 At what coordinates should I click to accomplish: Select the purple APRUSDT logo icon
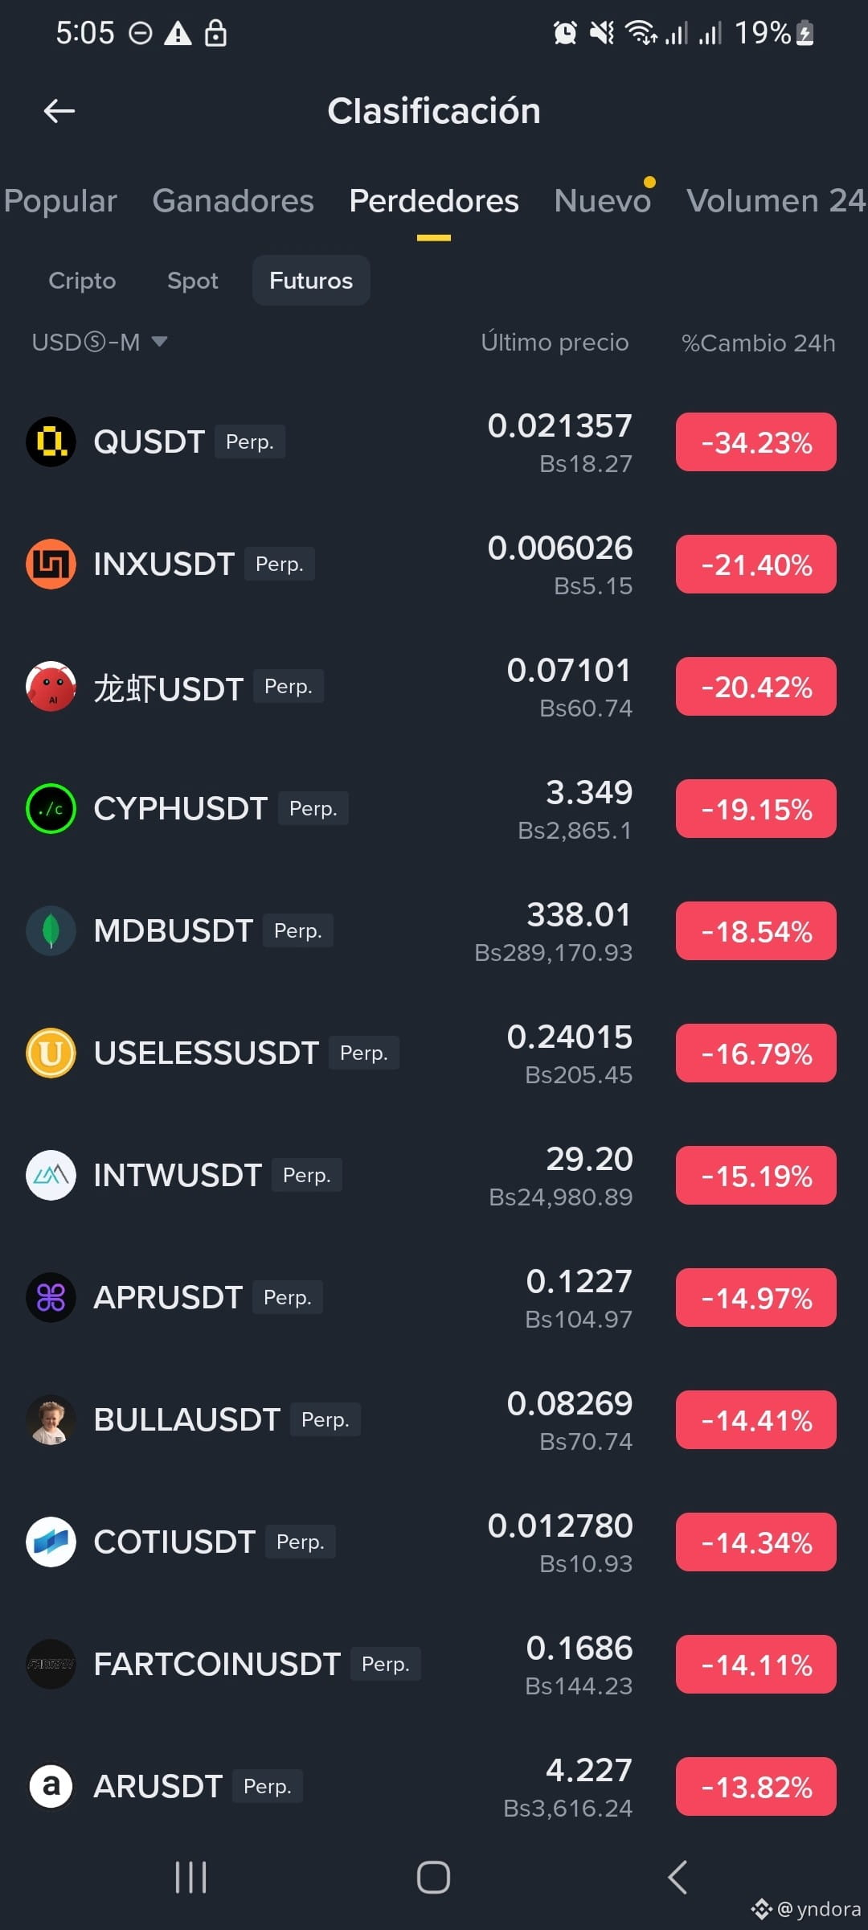51,1297
